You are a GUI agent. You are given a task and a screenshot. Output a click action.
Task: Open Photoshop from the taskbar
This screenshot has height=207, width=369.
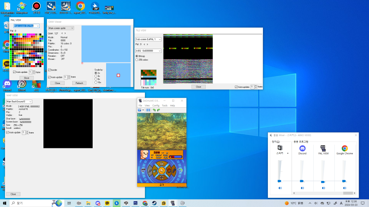pyautogui.click(x=135, y=203)
